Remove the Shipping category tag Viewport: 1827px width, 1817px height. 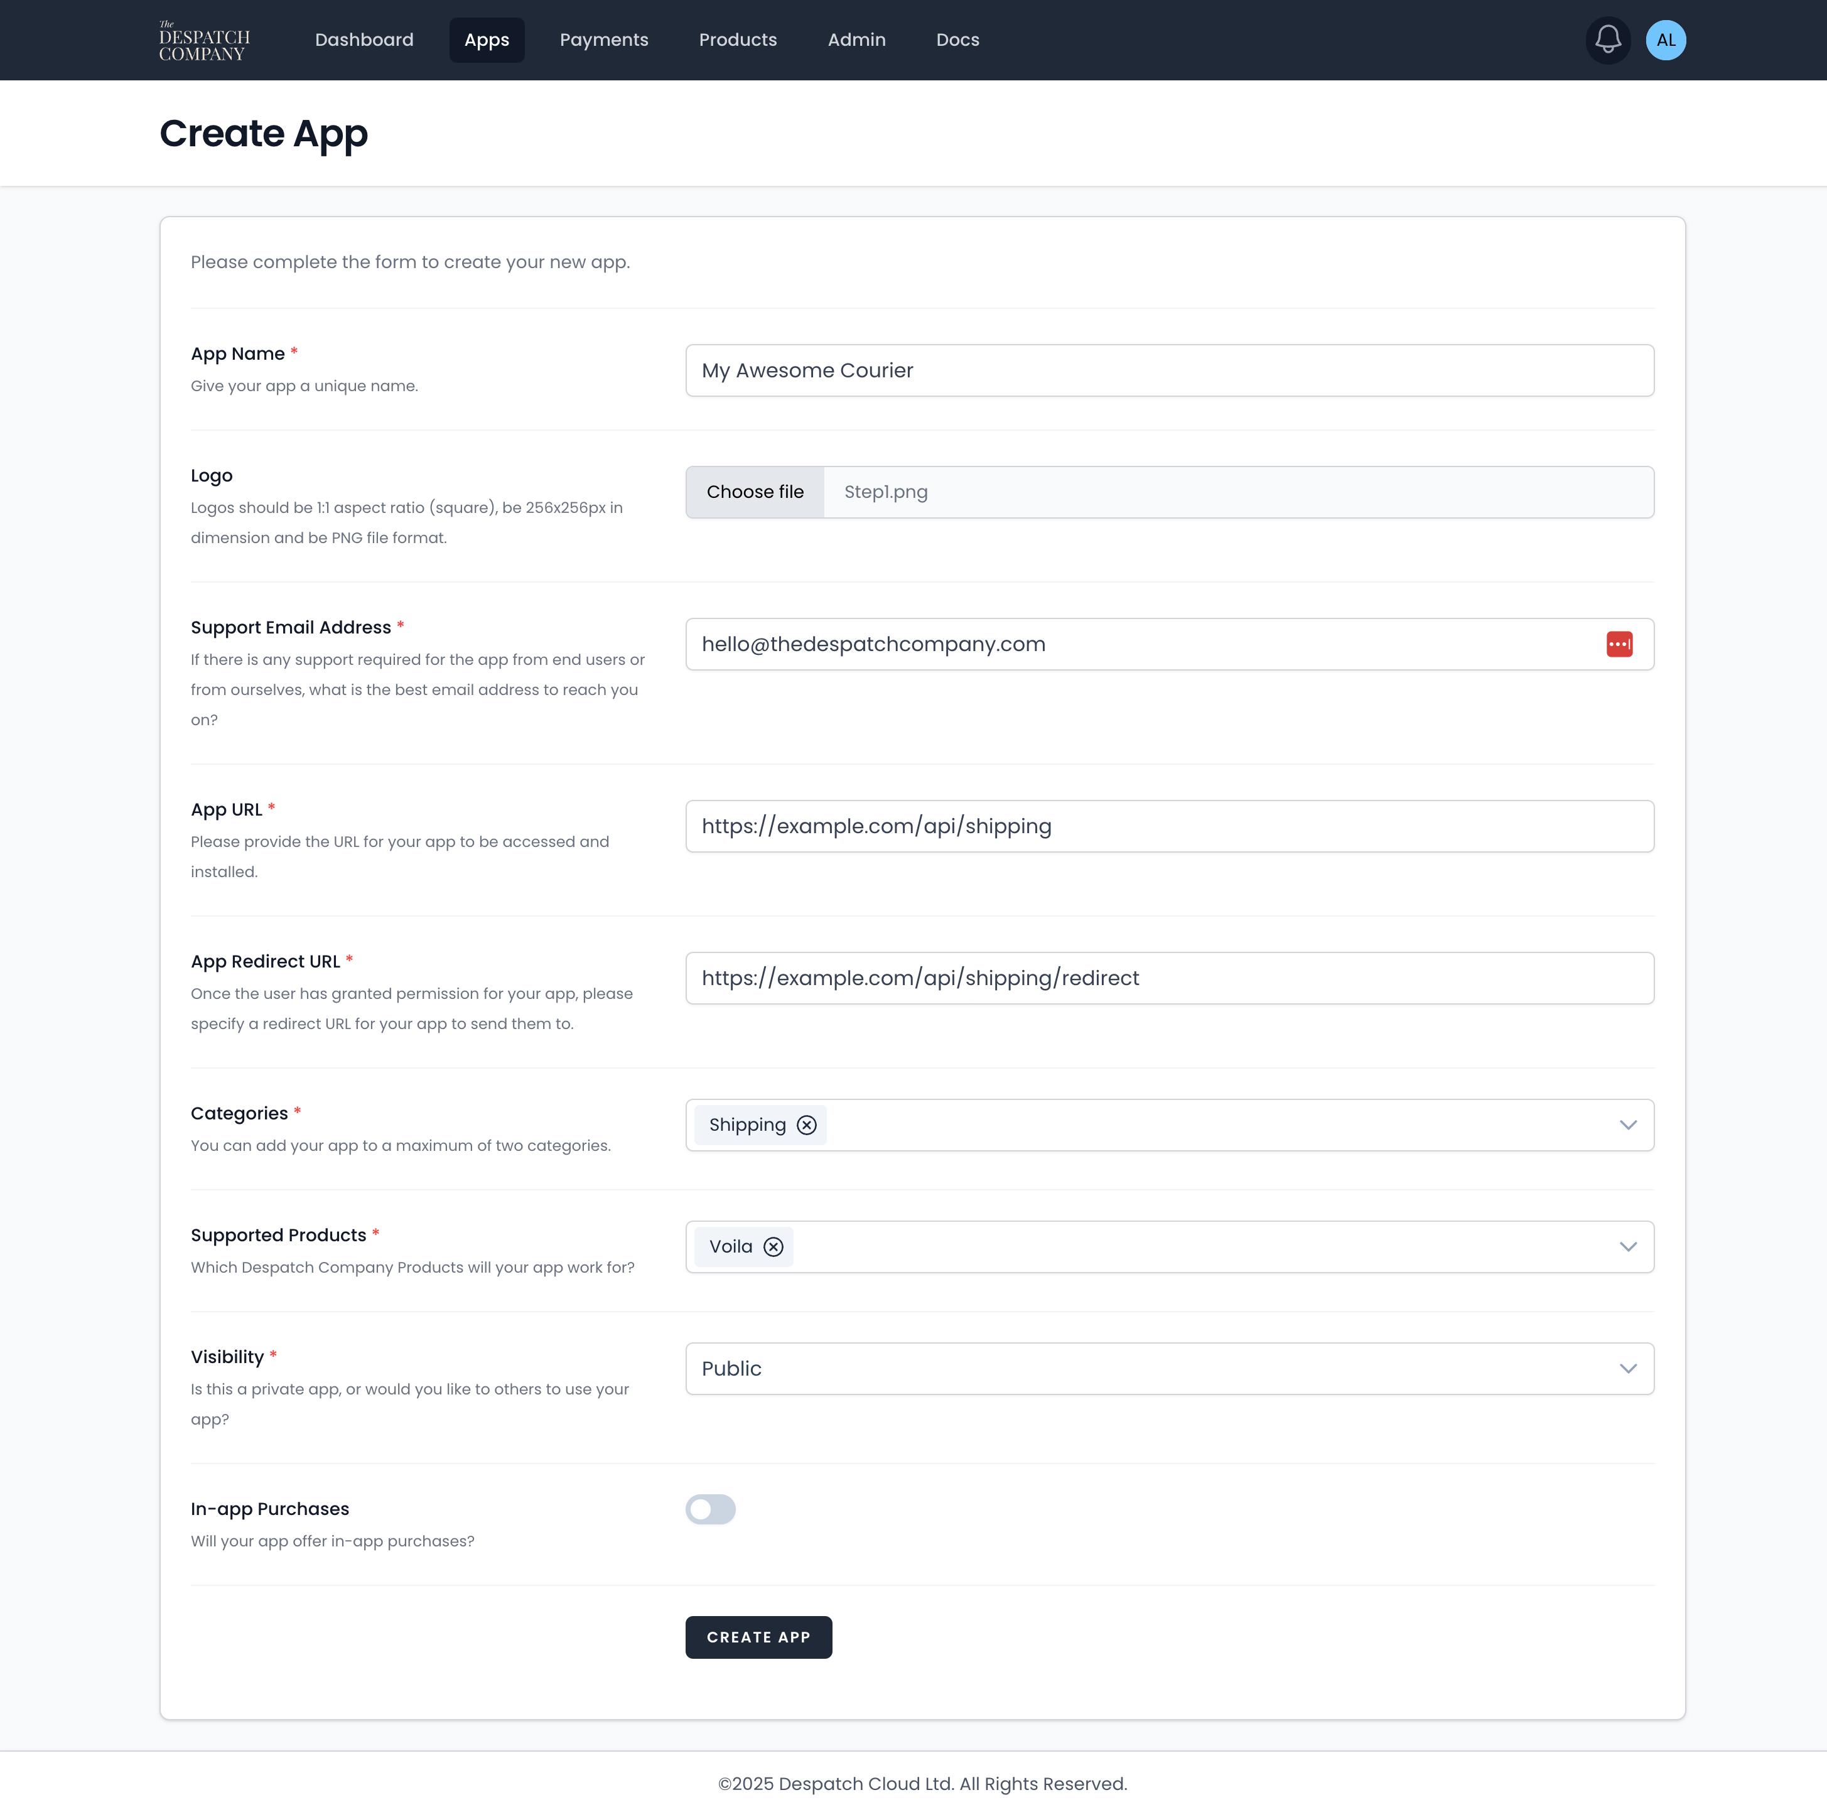(x=807, y=1124)
